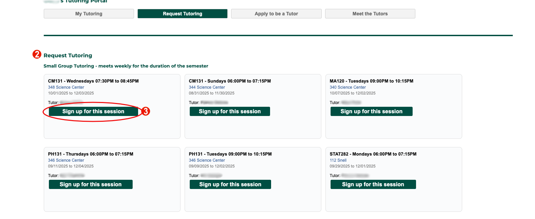
Task: Open the 340 Science Center location link
Action: click(x=347, y=87)
